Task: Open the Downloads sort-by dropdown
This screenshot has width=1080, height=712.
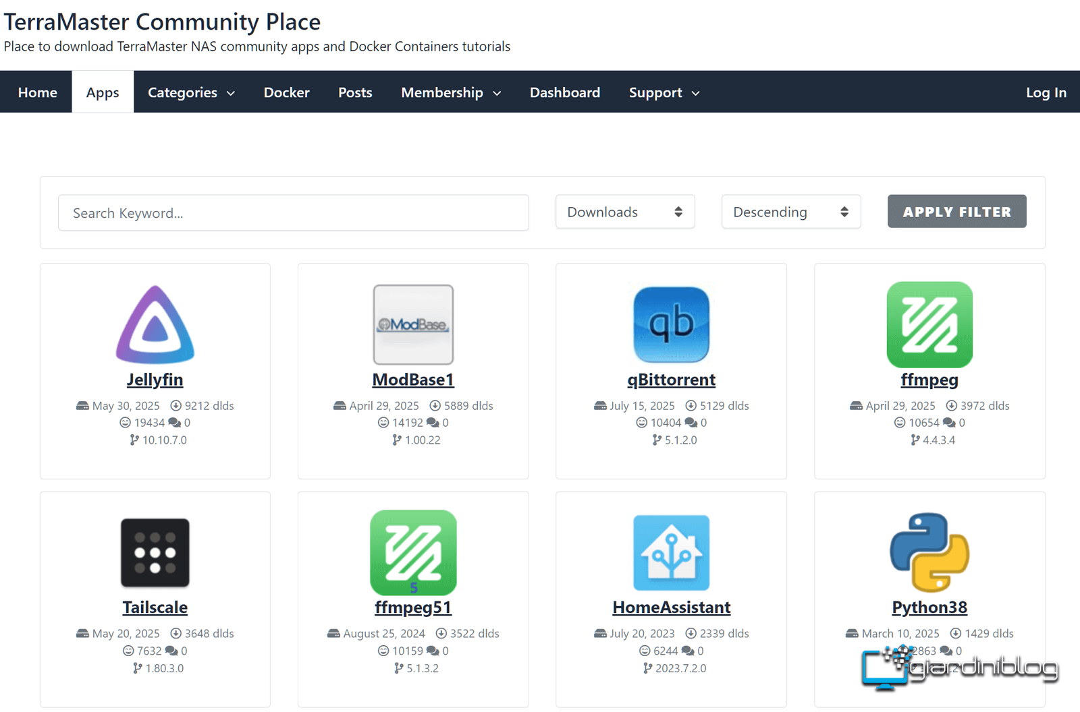Action: [x=625, y=212]
